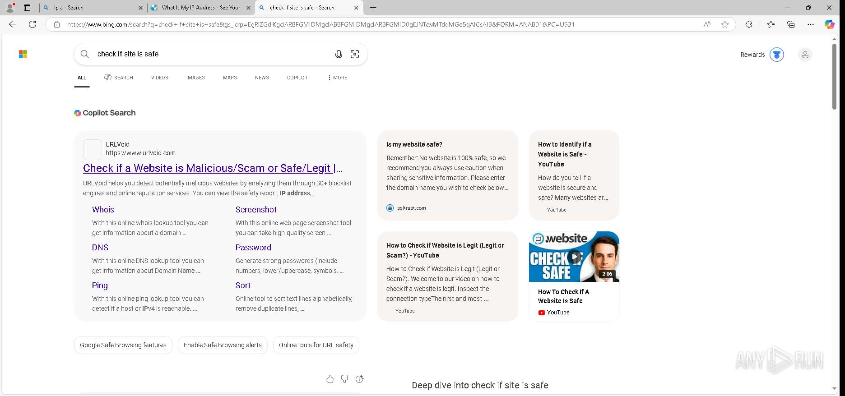
Task: Select the ALL results tab
Action: tap(82, 78)
